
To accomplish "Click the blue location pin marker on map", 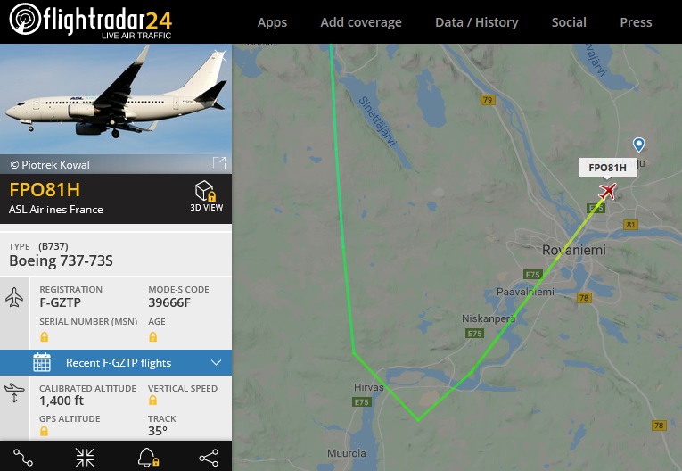I will pyautogui.click(x=638, y=145).
